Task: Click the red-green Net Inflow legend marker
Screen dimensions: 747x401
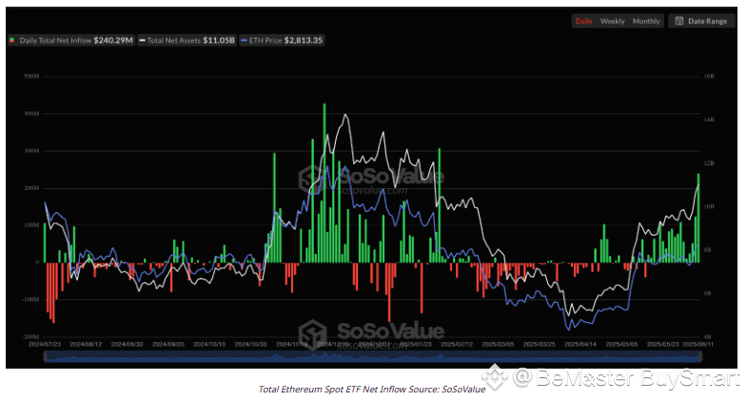Action: [12, 41]
